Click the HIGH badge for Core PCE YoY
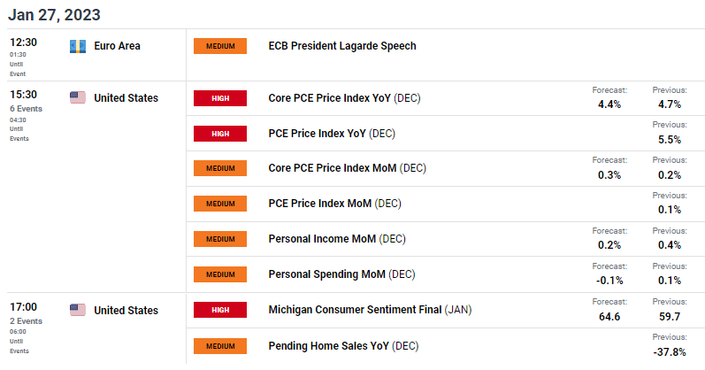 [220, 97]
